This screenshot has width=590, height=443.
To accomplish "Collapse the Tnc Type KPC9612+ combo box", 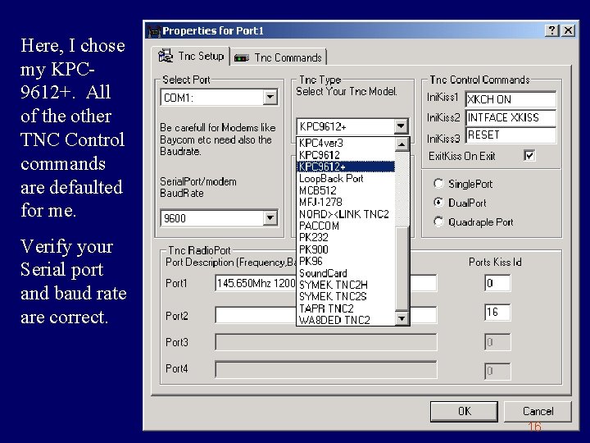I will pos(401,126).
